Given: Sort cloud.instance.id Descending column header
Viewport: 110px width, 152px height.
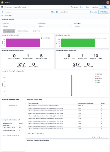Looking at the screenshot, I should (x=8, y=124).
